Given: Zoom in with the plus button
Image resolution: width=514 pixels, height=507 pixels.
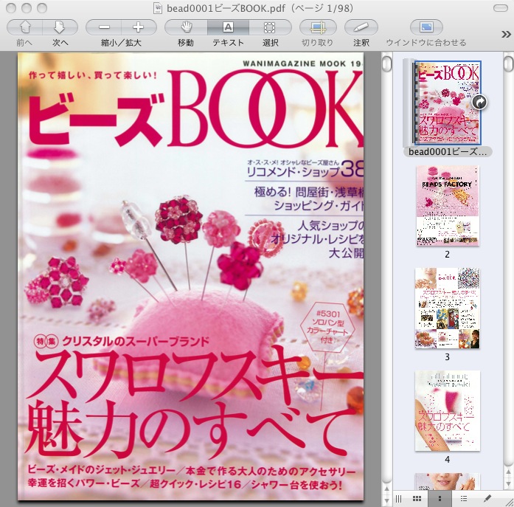Looking at the screenshot, I should (x=139, y=27).
